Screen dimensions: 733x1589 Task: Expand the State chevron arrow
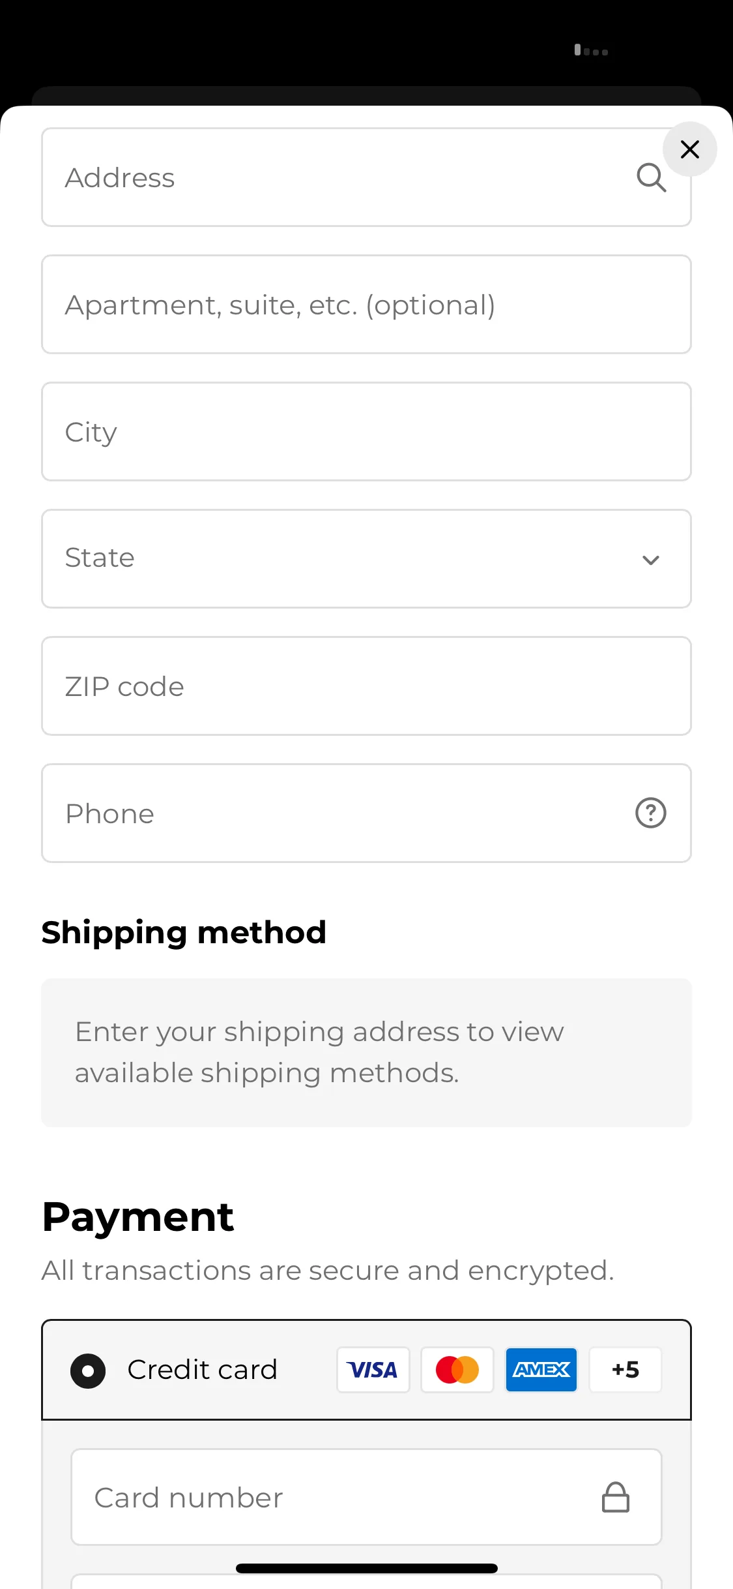(650, 560)
